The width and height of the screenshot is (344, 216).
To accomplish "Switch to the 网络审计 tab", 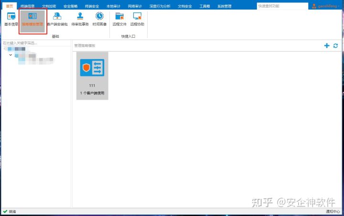I will [x=135, y=6].
